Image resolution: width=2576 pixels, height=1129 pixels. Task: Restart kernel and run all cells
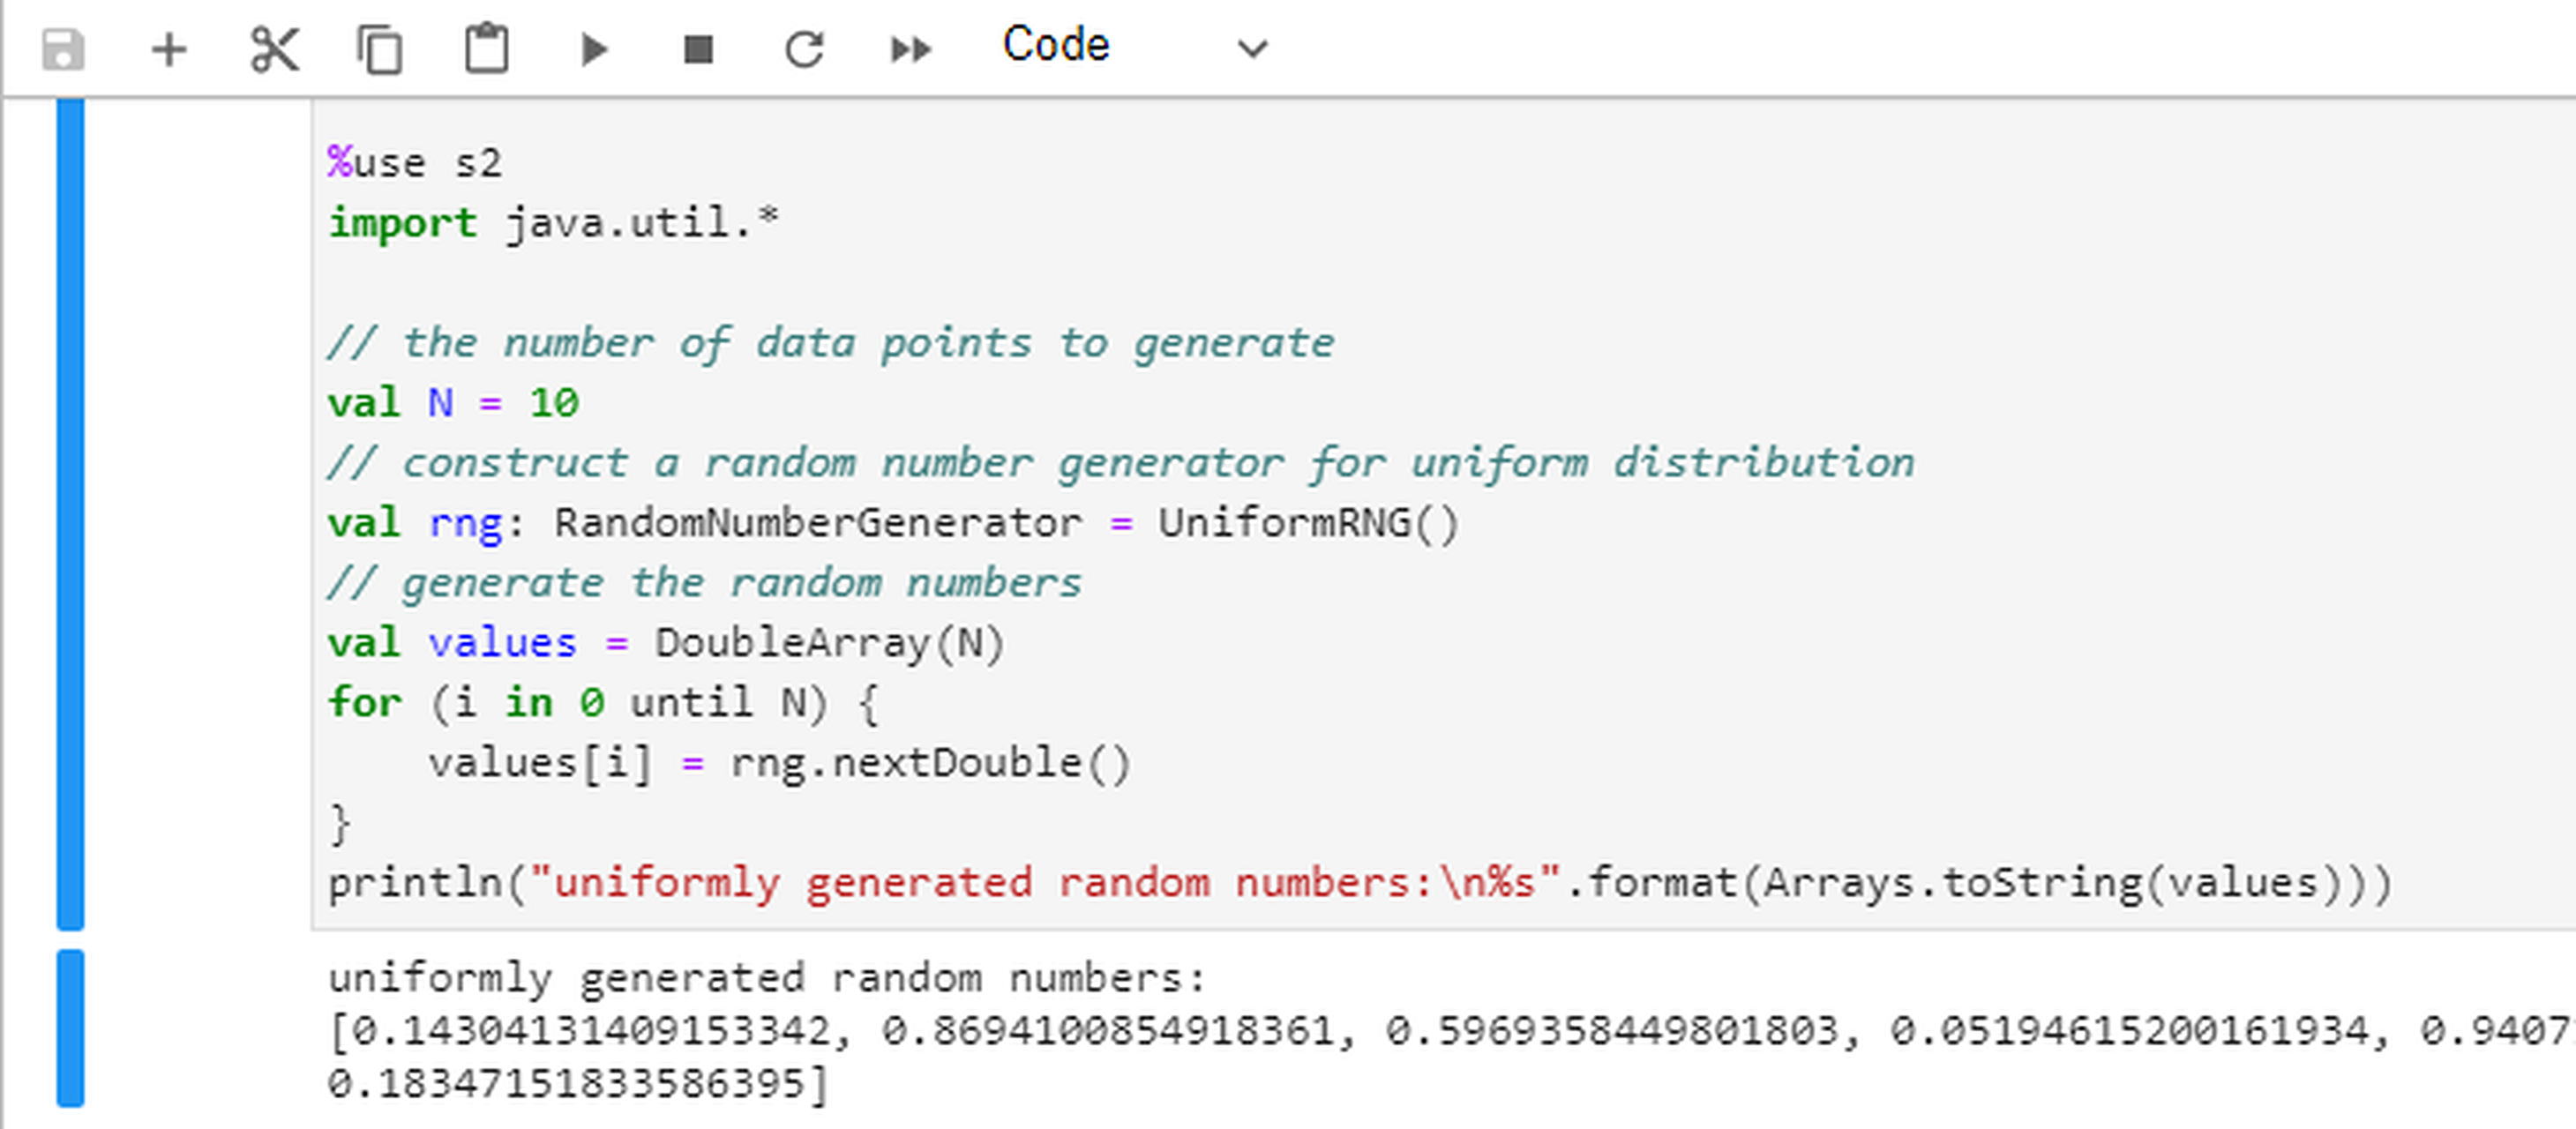(911, 49)
